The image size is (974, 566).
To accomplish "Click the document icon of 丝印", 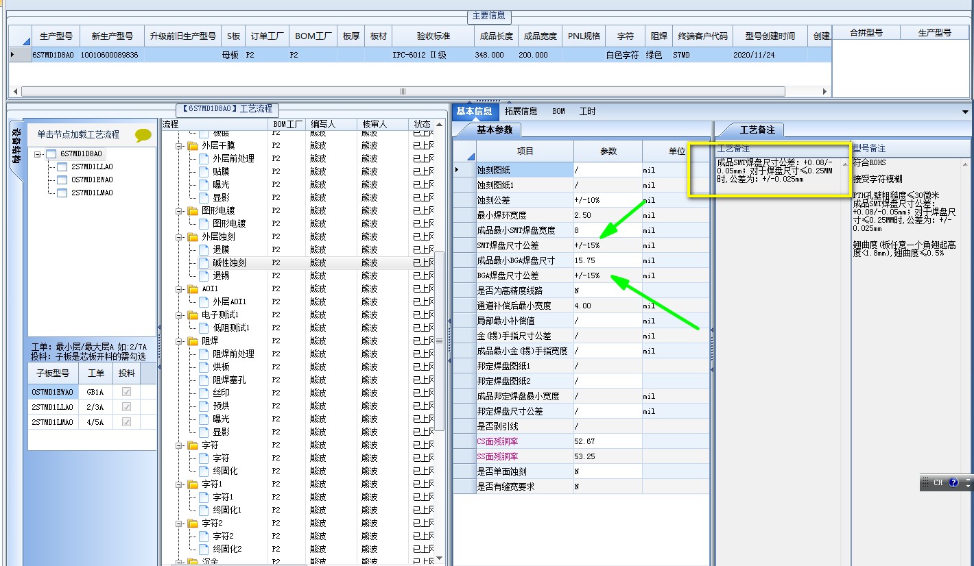I will 204,393.
